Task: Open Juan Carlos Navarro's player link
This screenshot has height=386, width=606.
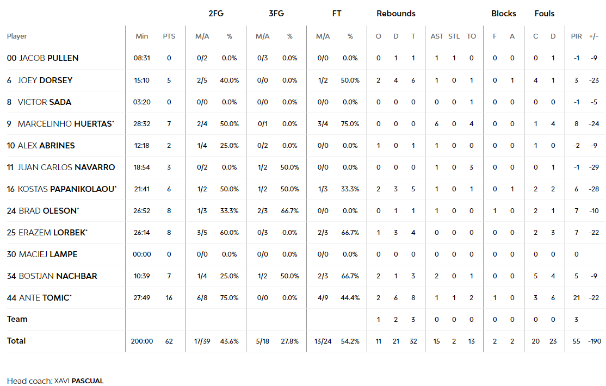Action: point(66,167)
